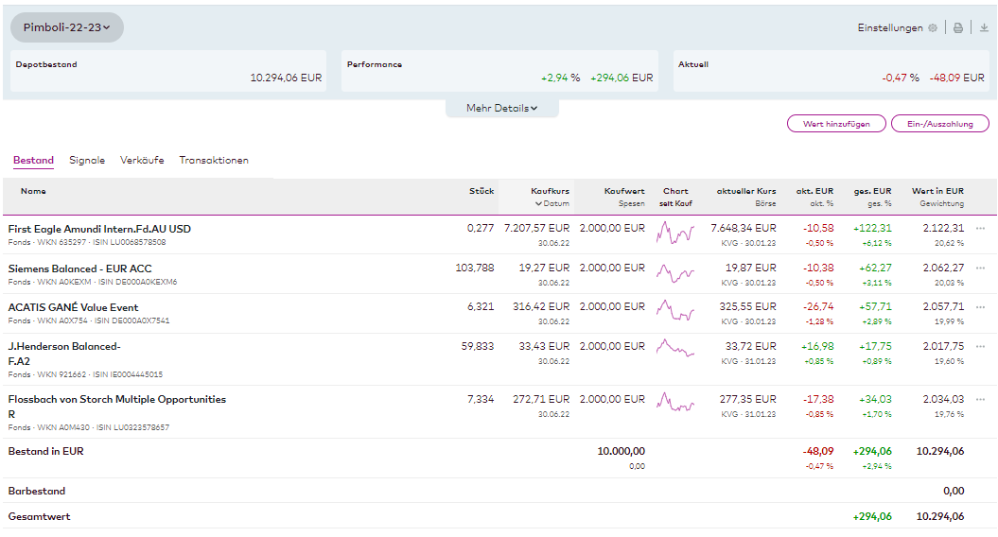
Task: Click First Eagle Amundi sparkline chart
Action: [x=675, y=233]
